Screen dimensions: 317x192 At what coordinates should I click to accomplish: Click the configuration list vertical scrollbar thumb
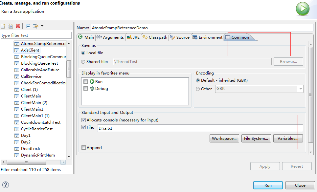(69, 69)
